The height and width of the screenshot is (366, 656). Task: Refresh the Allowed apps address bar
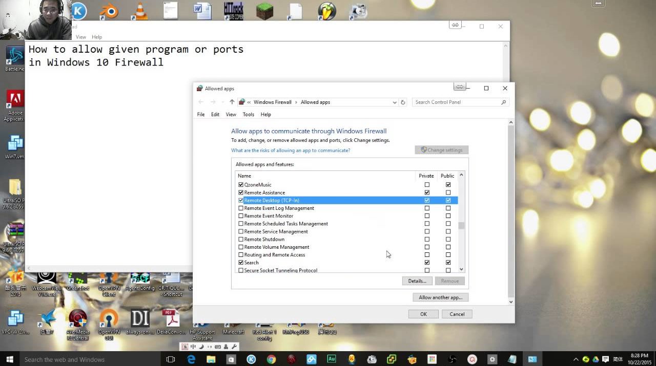pos(403,102)
